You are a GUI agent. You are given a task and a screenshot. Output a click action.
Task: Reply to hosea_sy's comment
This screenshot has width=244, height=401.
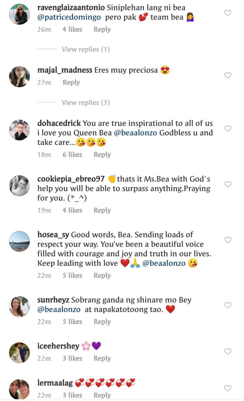tap(102, 276)
